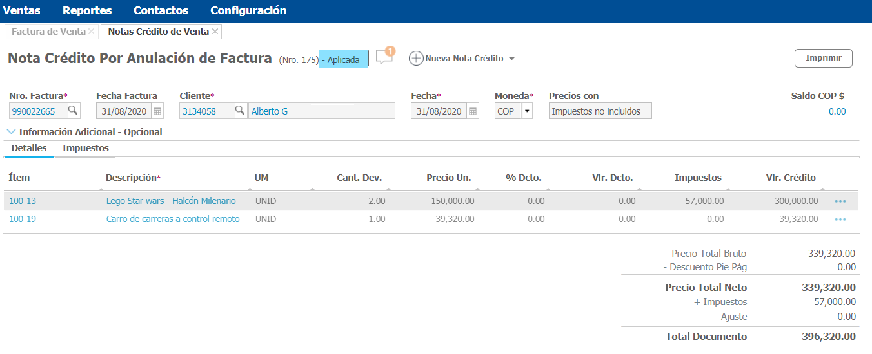The height and width of the screenshot is (354, 872).
Task: Open the Nueva Nota Crédito dropdown arrow
Action: (x=511, y=59)
